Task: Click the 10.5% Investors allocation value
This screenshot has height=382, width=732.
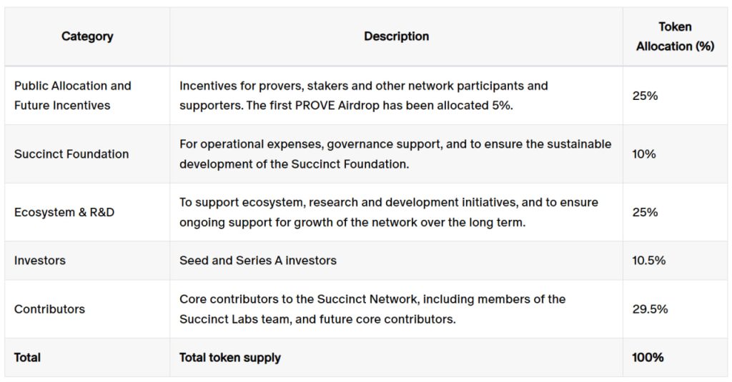Action: pos(649,261)
